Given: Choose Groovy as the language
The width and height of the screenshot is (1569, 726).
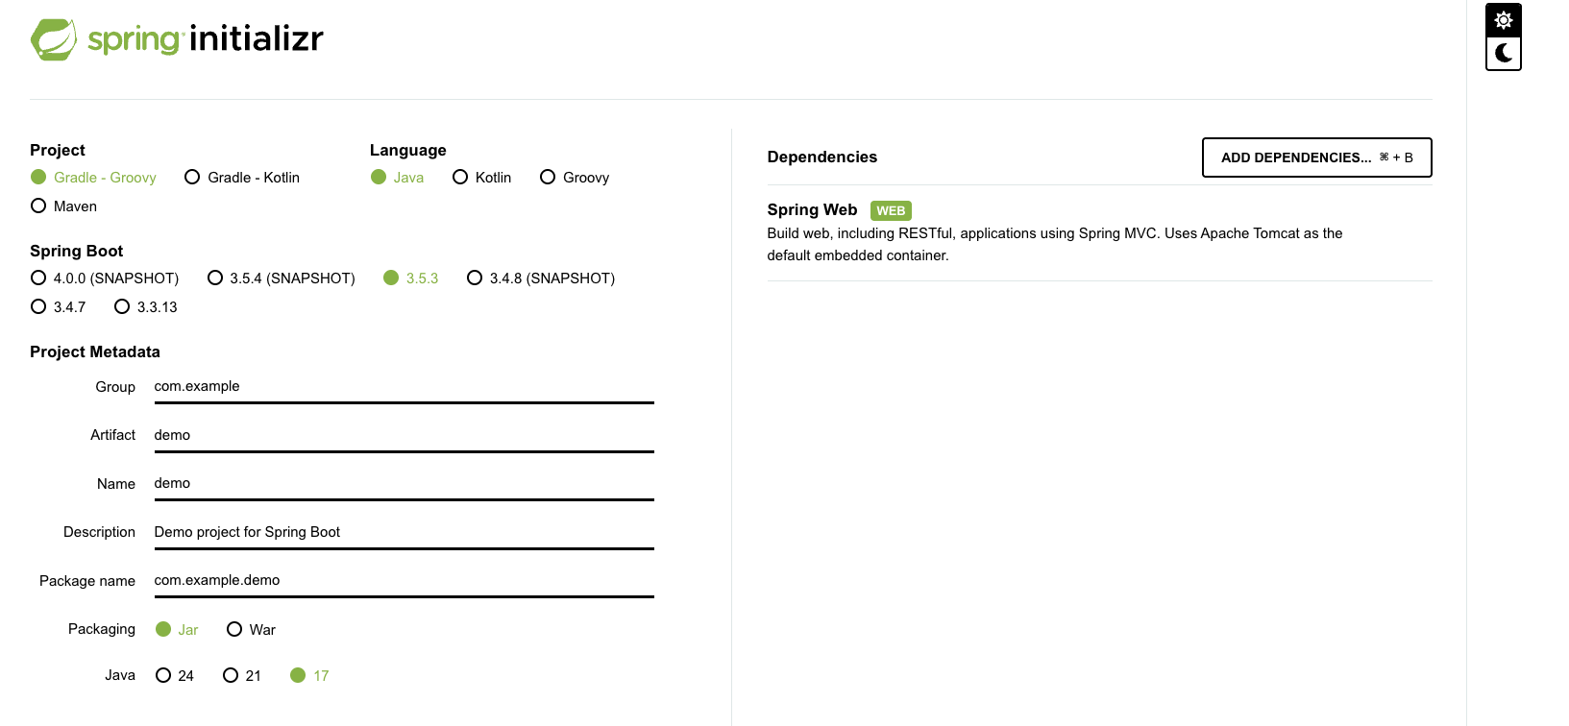Looking at the screenshot, I should 548,178.
